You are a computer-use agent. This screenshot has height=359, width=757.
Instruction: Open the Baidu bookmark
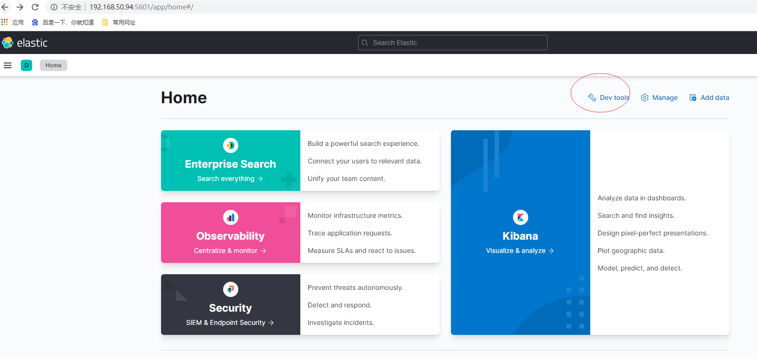(63, 22)
